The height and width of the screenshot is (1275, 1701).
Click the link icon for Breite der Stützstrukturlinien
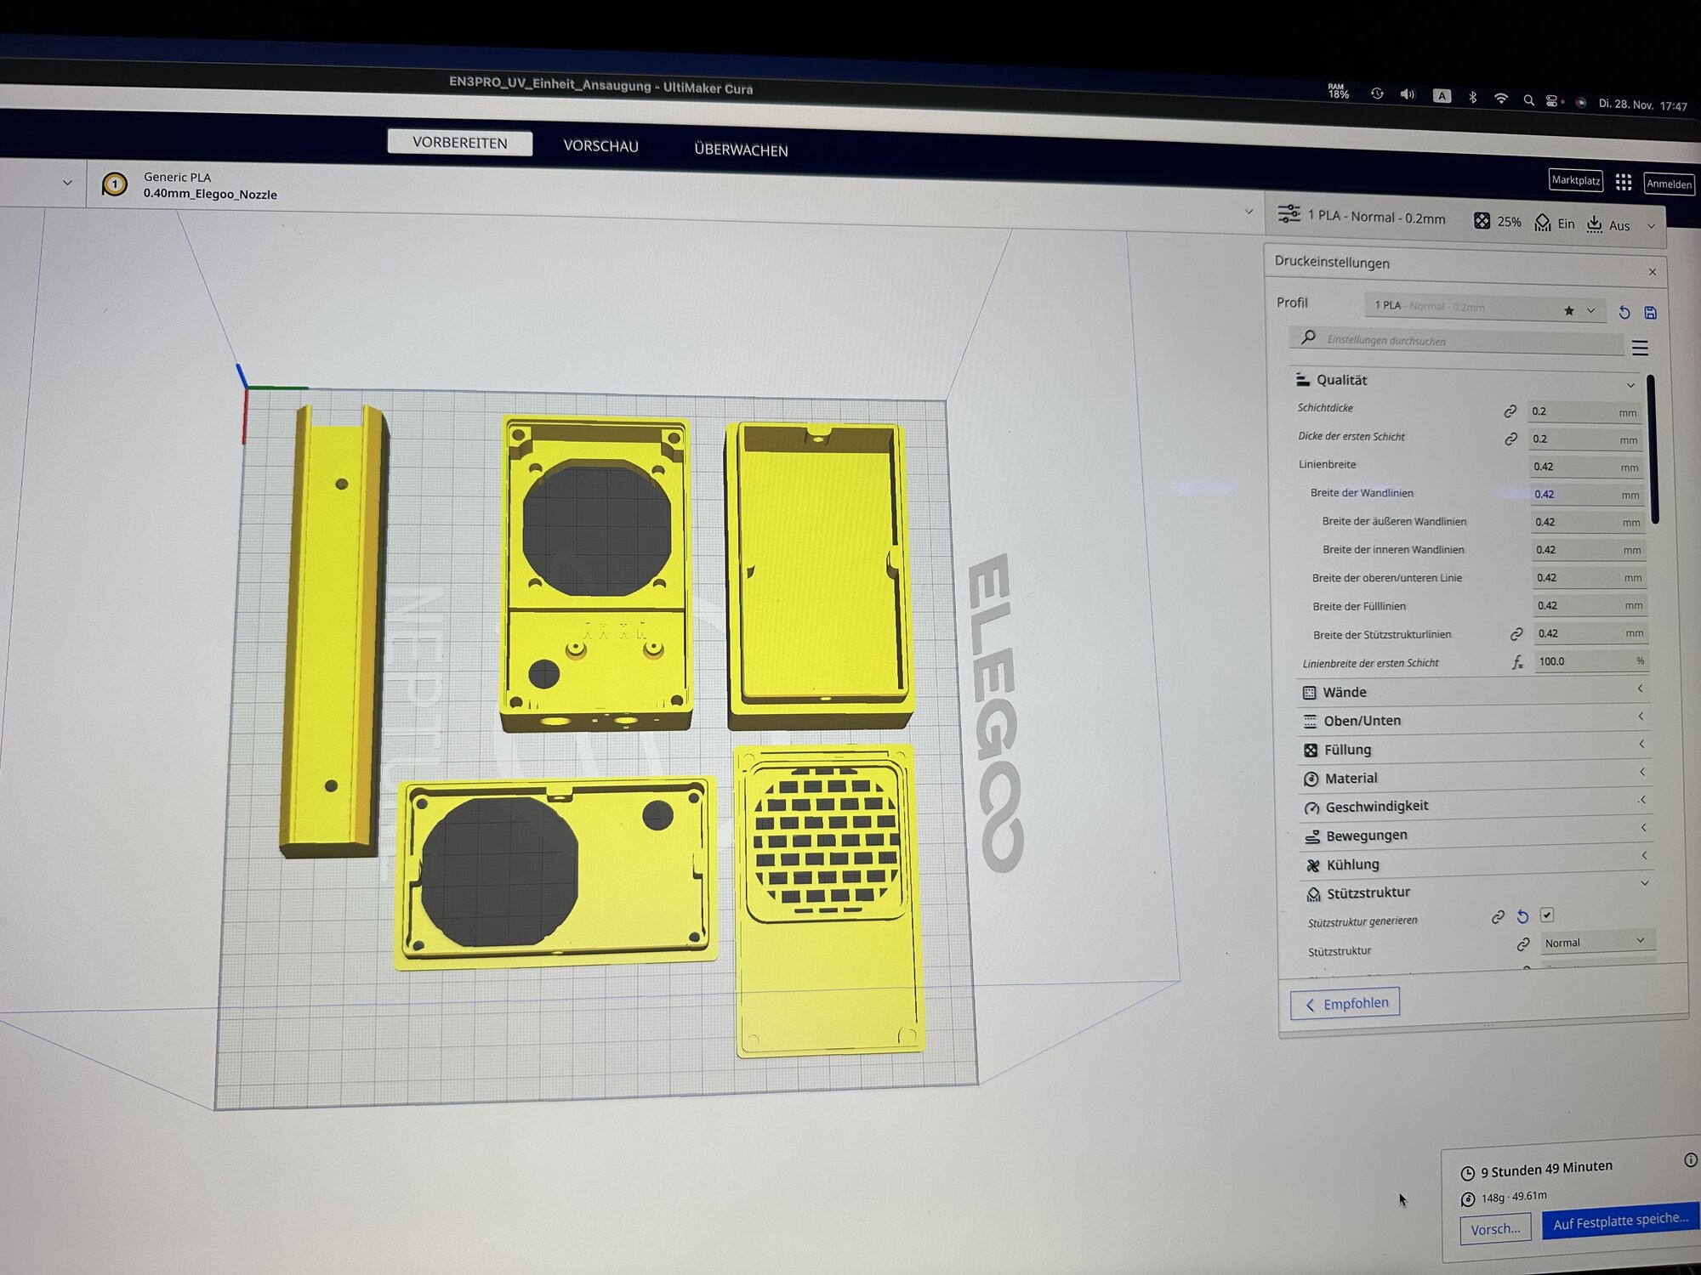pyautogui.click(x=1516, y=634)
